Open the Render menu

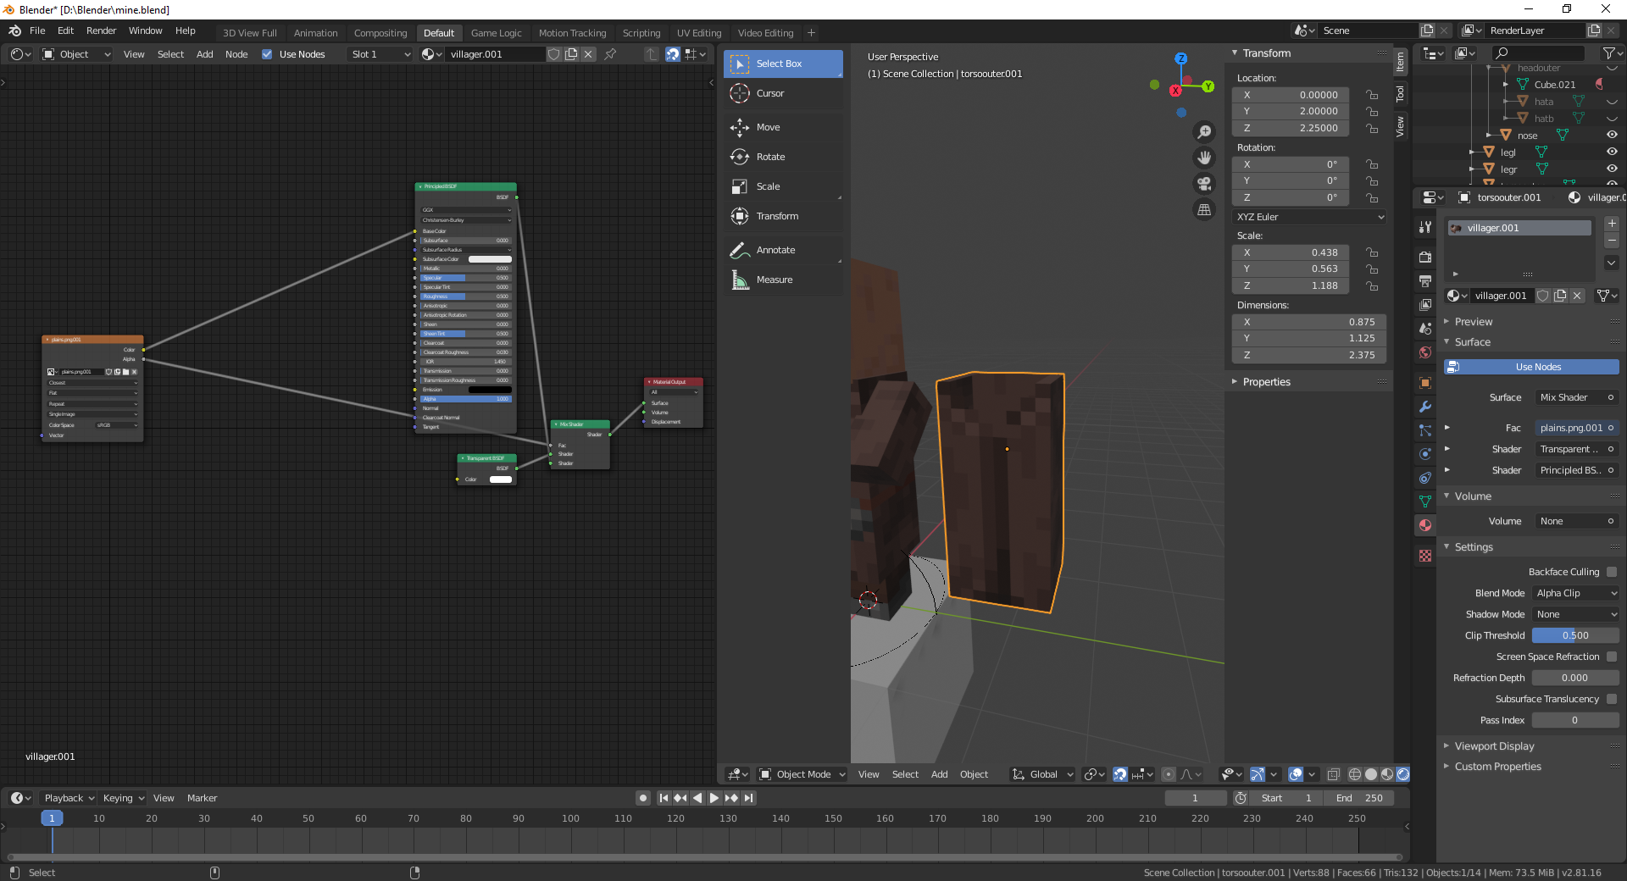coord(101,30)
